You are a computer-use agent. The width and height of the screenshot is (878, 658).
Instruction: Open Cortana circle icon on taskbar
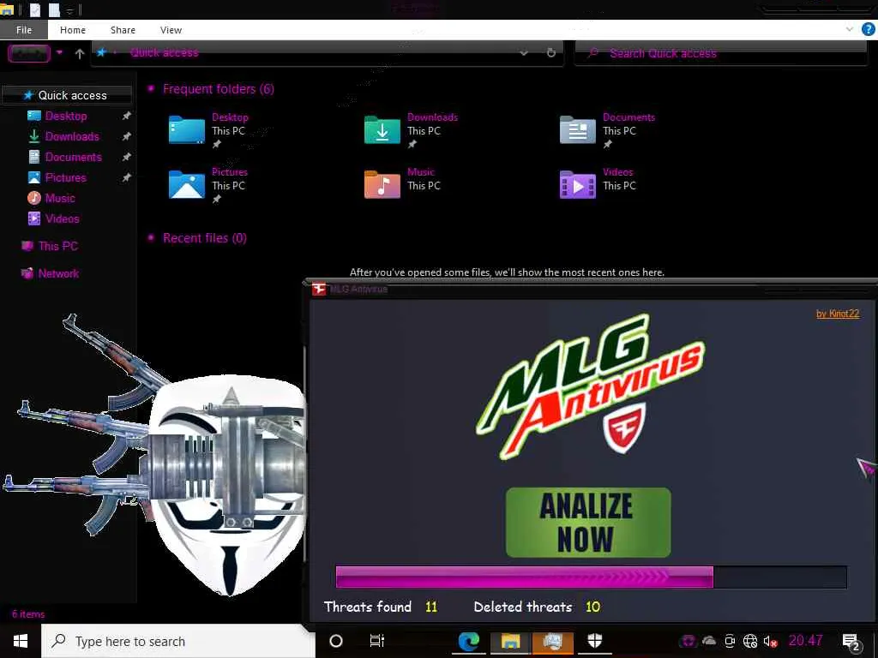pyautogui.click(x=336, y=641)
